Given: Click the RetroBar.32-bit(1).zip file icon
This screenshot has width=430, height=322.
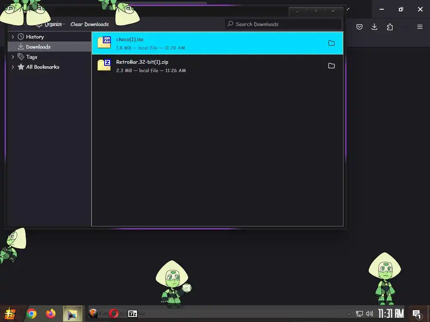Looking at the screenshot, I should click(x=104, y=65).
